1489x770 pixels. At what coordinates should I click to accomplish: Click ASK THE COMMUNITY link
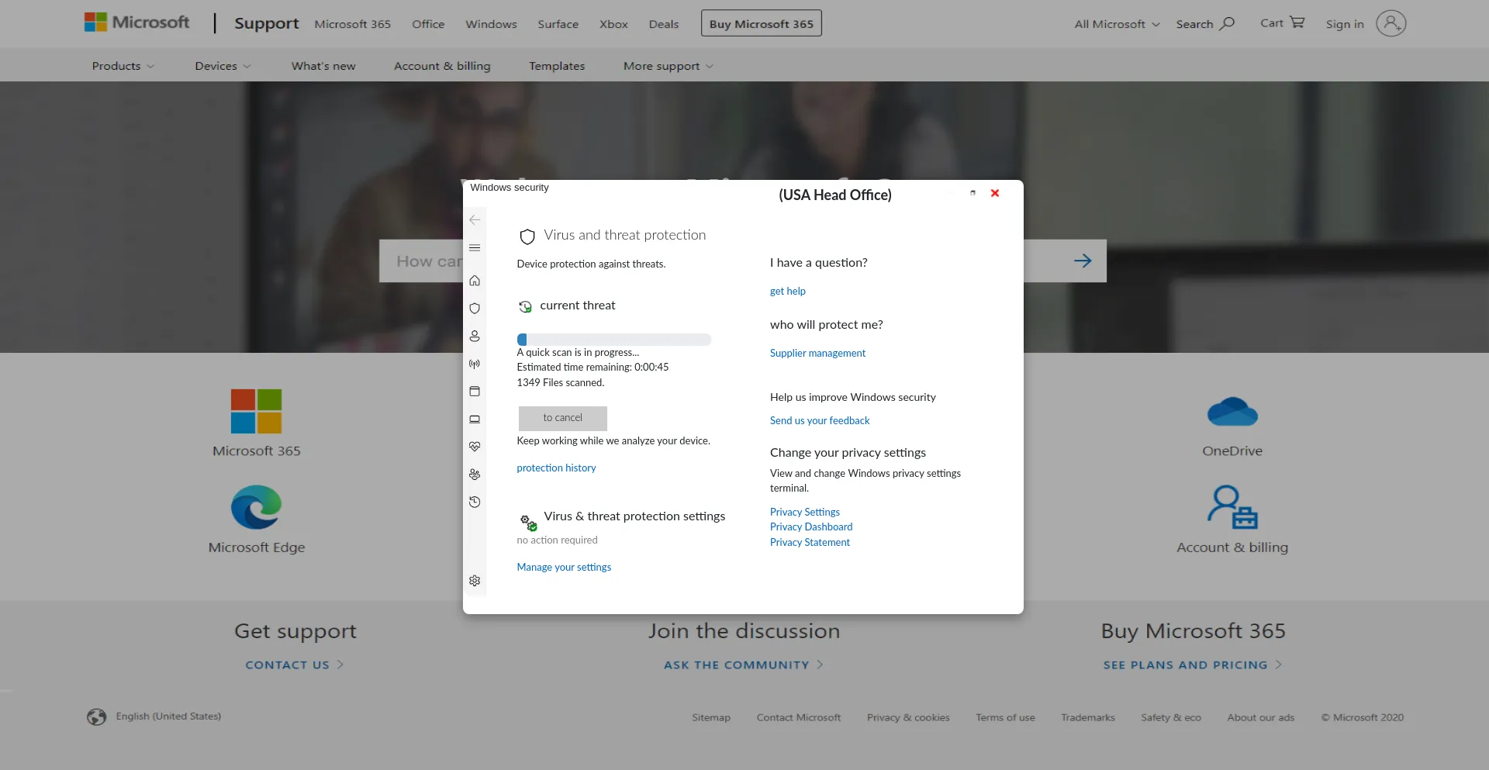(744, 665)
